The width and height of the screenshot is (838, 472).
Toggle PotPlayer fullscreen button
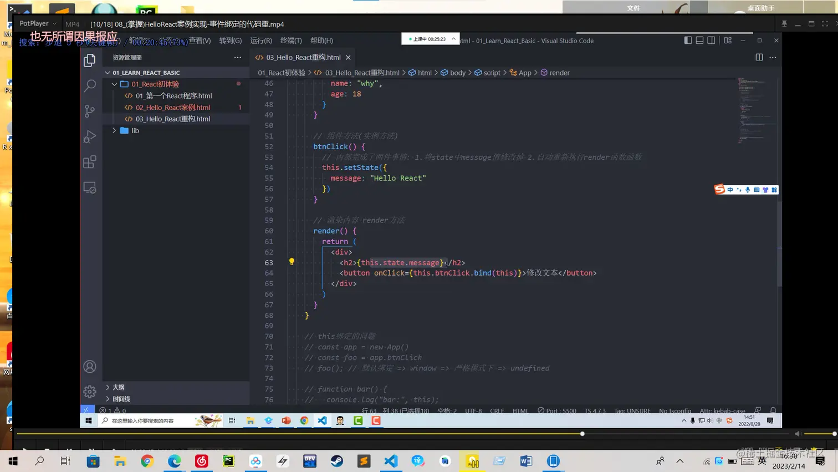coord(825,23)
